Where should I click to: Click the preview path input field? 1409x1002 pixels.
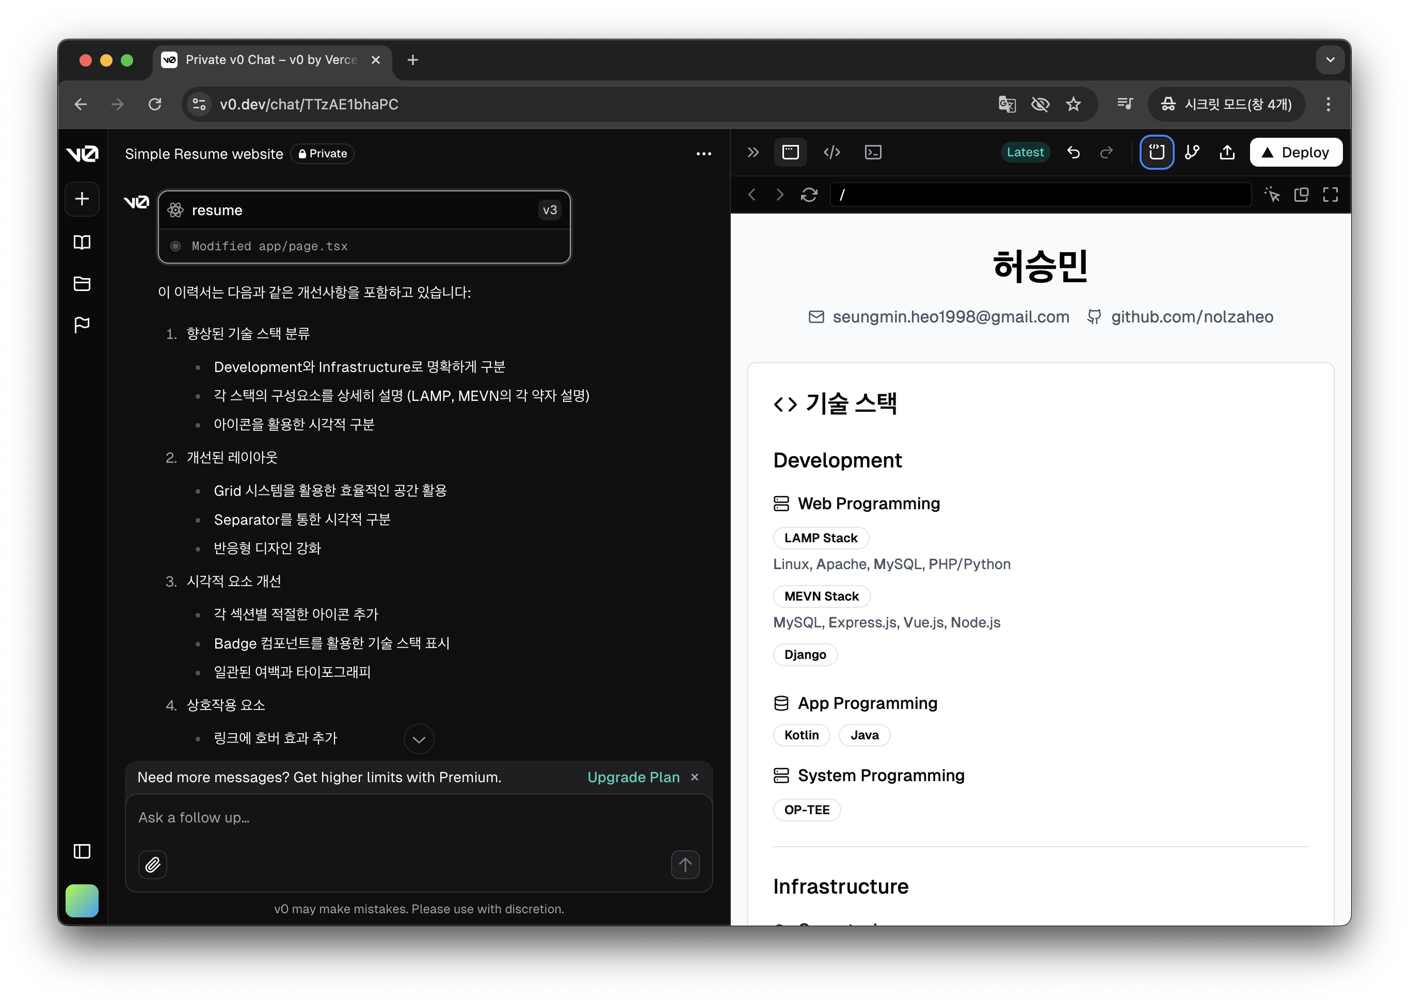click(1040, 195)
